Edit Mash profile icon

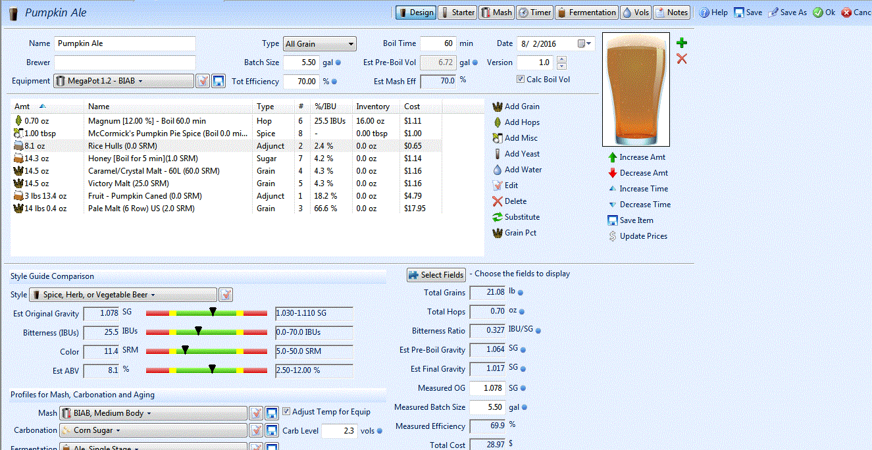pyautogui.click(x=256, y=413)
